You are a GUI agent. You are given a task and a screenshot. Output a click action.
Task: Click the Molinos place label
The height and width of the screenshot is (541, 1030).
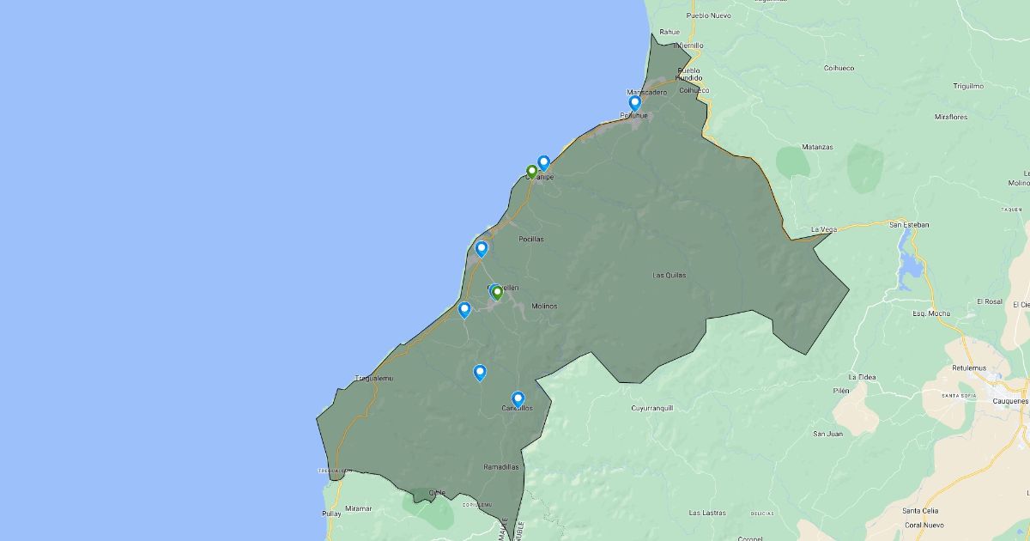click(544, 307)
